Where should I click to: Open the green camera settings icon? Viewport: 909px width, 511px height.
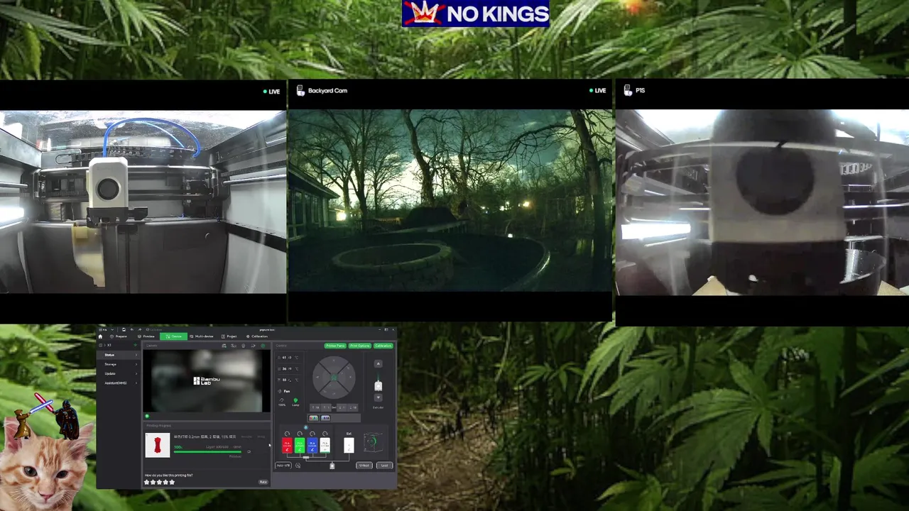coord(263,346)
